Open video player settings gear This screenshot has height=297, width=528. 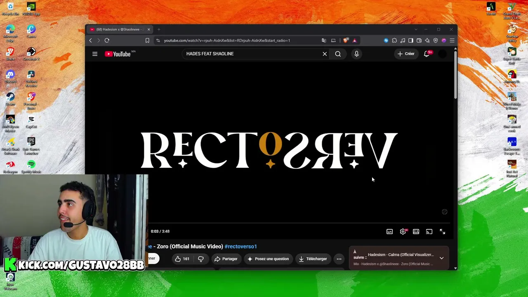coord(403,232)
